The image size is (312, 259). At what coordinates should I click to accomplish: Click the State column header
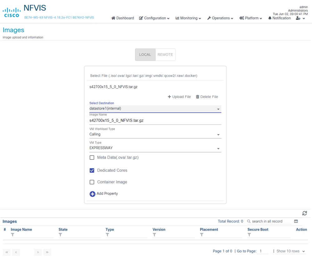[x=63, y=230]
